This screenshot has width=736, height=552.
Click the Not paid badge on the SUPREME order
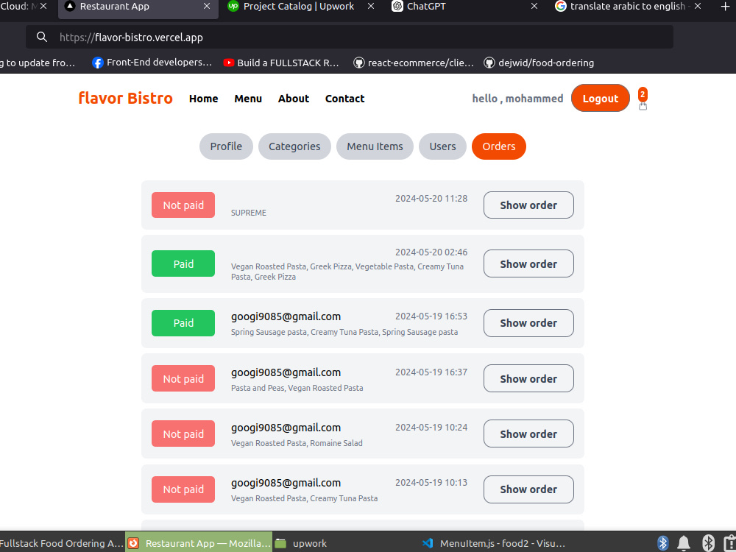(183, 205)
